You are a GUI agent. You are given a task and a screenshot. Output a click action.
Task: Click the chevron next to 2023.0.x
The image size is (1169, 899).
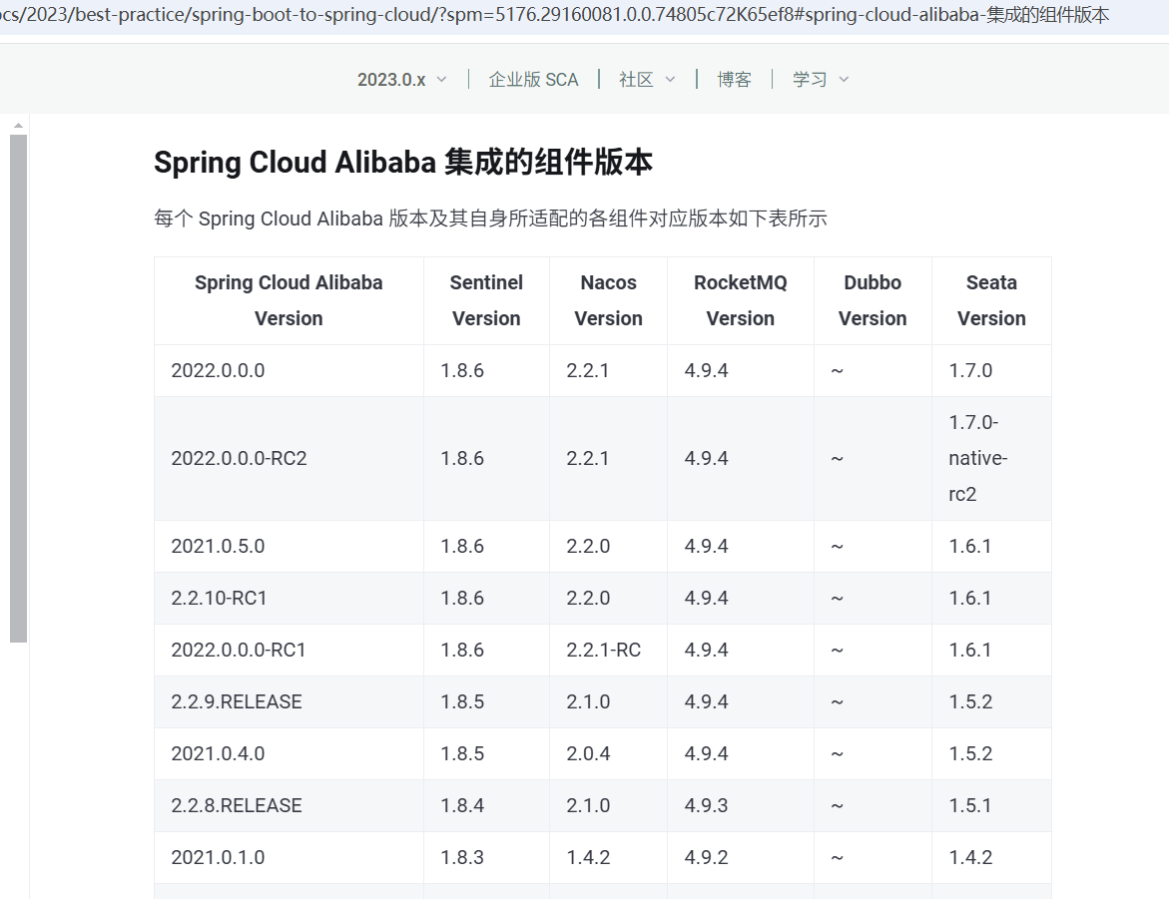tap(441, 80)
